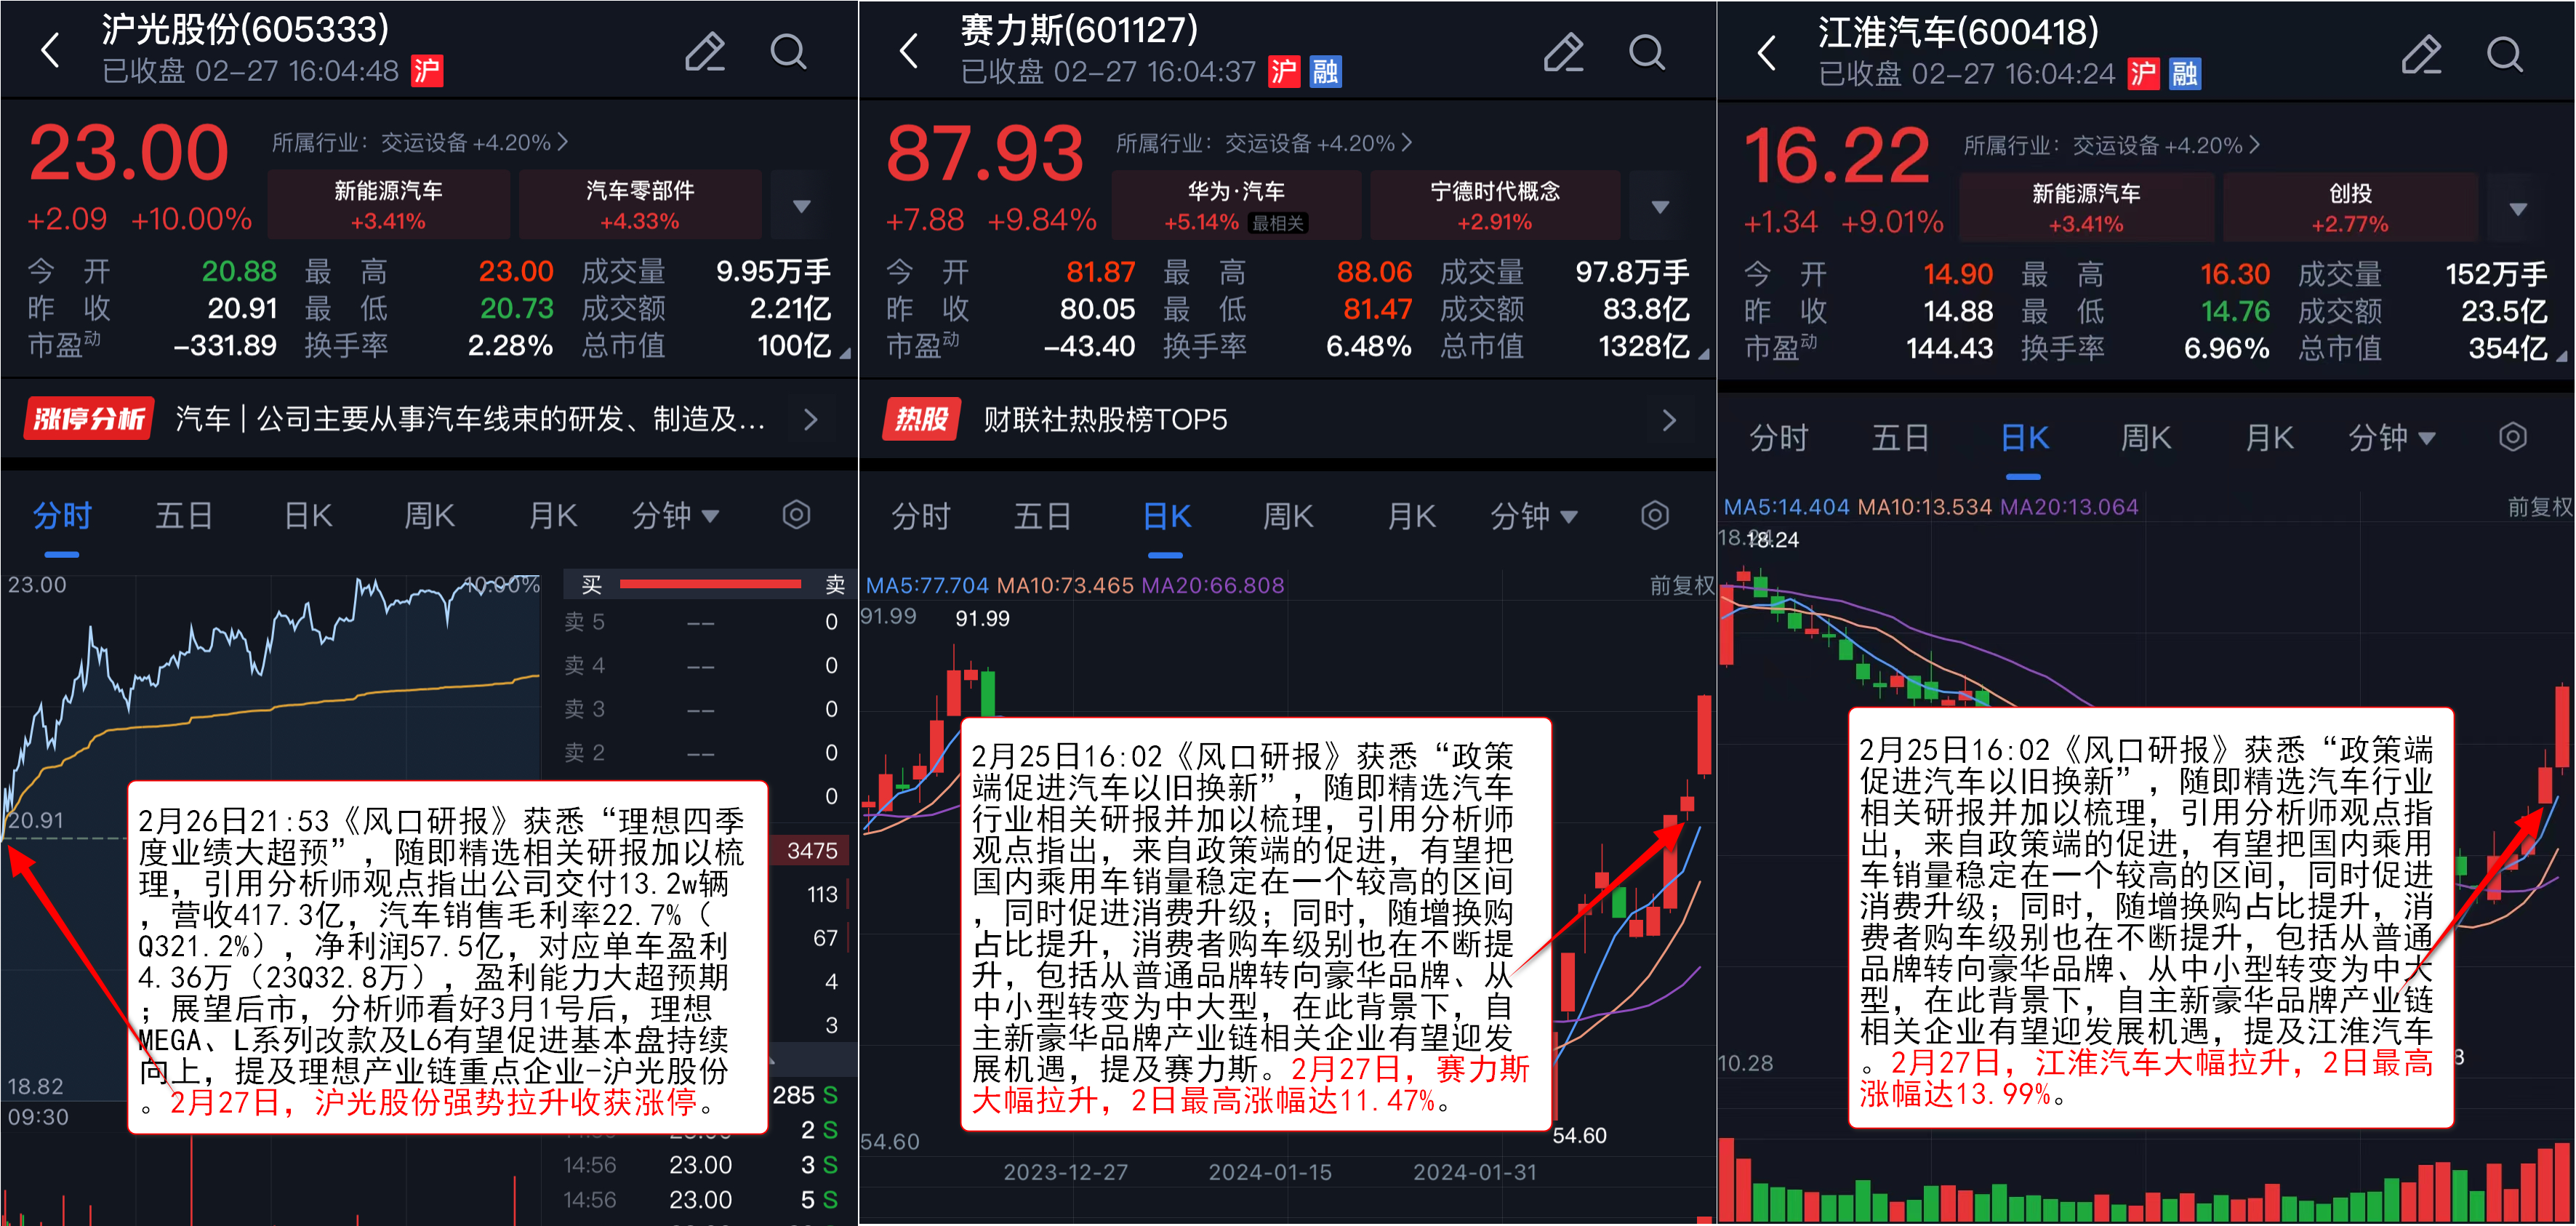2576x1226 pixels.
Task: Open 宁德时代概念 concept tag
Action: tap(1495, 206)
